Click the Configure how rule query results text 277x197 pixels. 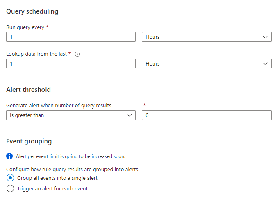[72, 170]
